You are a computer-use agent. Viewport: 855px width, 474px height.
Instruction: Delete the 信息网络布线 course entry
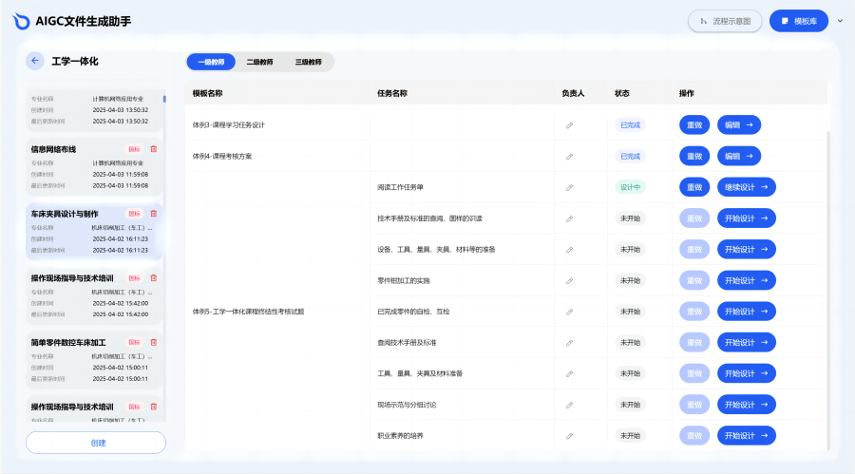[154, 149]
